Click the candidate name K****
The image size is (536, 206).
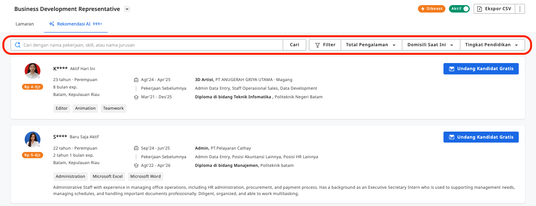point(60,69)
